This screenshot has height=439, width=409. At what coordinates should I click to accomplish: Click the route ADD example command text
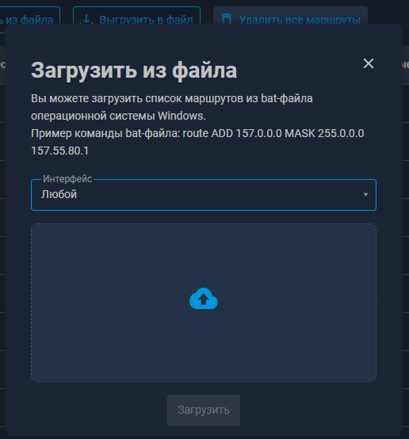[x=232, y=133]
